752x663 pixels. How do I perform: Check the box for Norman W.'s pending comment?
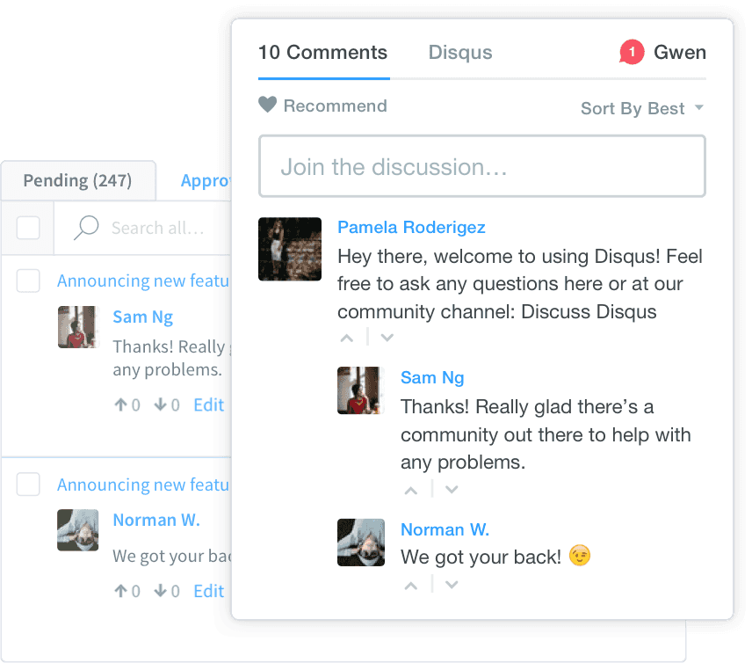[28, 484]
